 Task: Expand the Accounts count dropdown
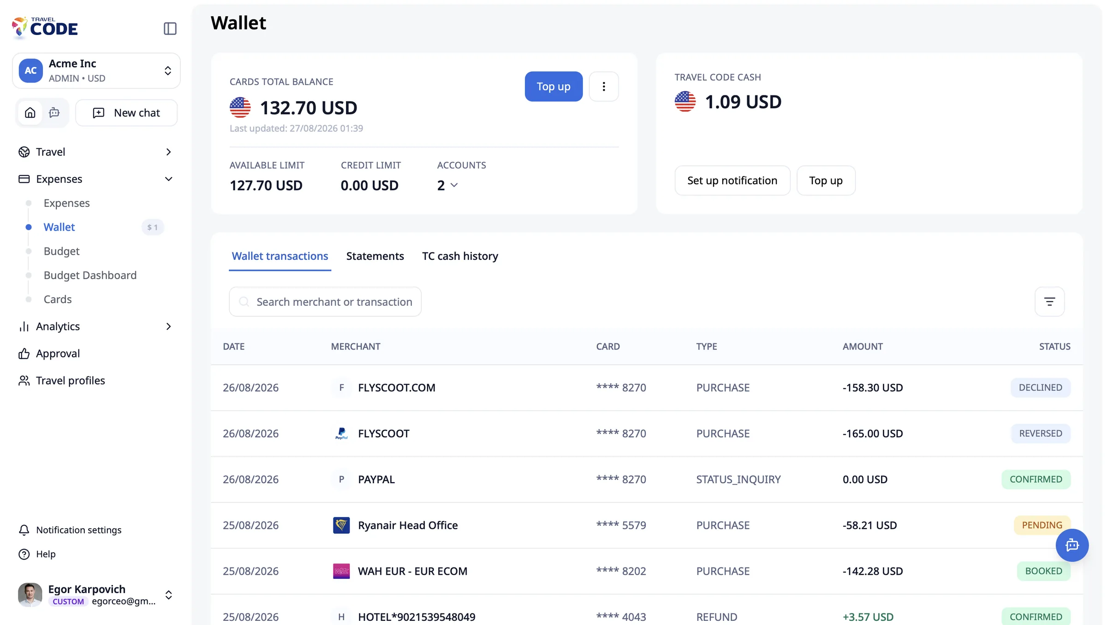(x=447, y=185)
